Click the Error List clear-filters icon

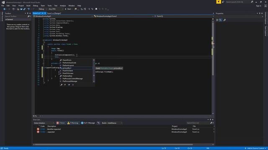pyautogui.click(x=99, y=123)
